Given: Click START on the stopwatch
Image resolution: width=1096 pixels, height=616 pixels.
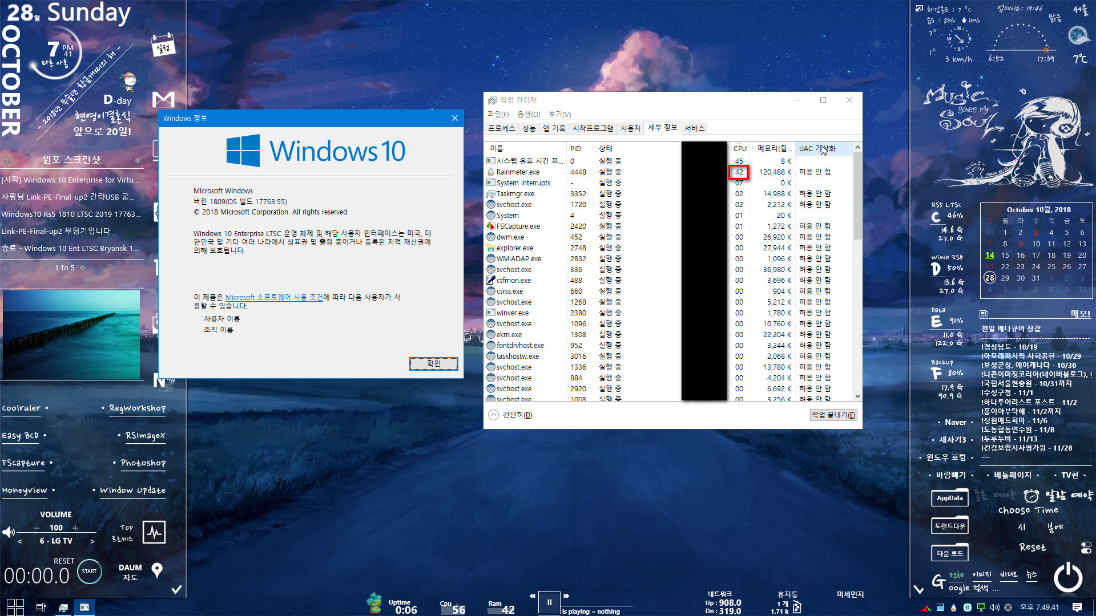Looking at the screenshot, I should coord(89,571).
